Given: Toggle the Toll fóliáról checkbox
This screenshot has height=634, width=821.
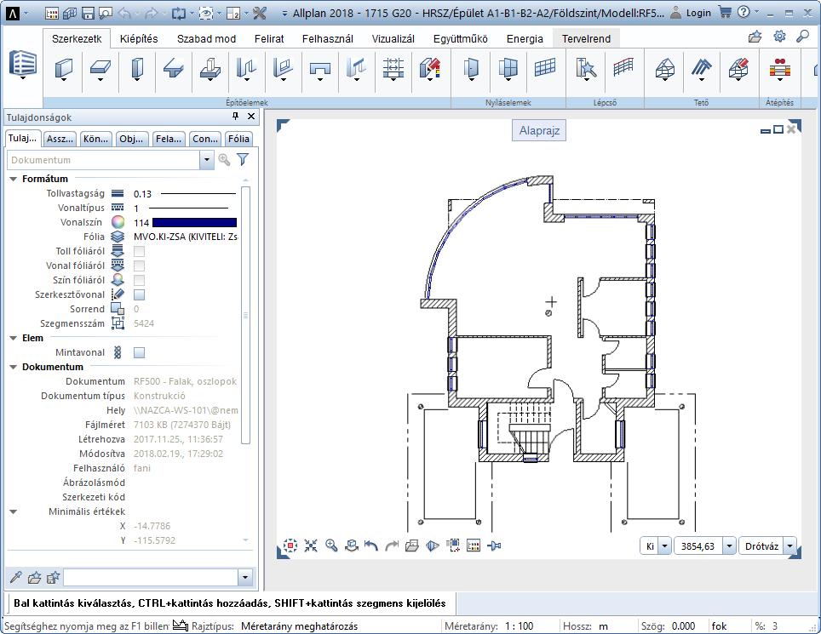Looking at the screenshot, I should click(139, 251).
